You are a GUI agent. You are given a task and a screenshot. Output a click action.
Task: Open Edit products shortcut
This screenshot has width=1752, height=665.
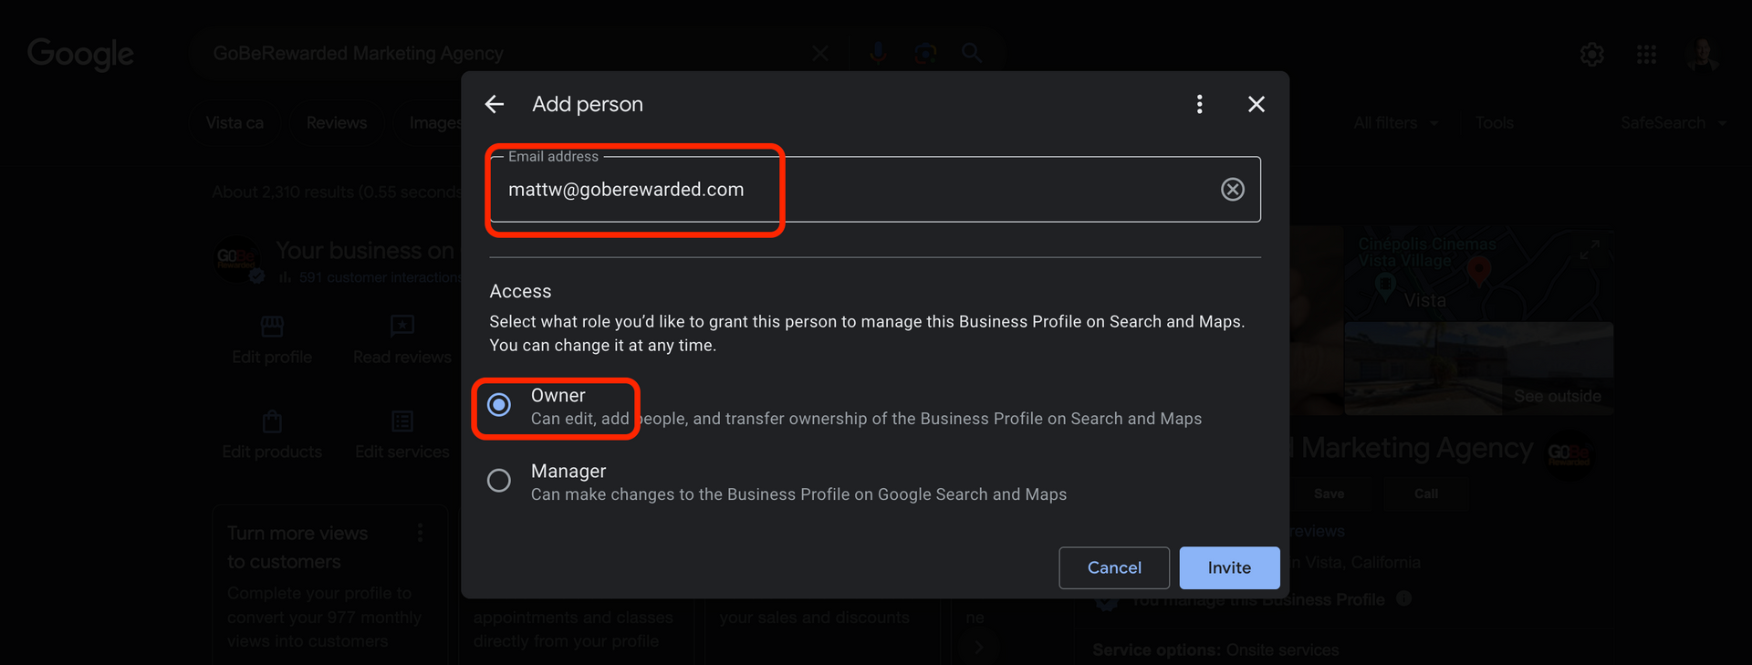272,435
